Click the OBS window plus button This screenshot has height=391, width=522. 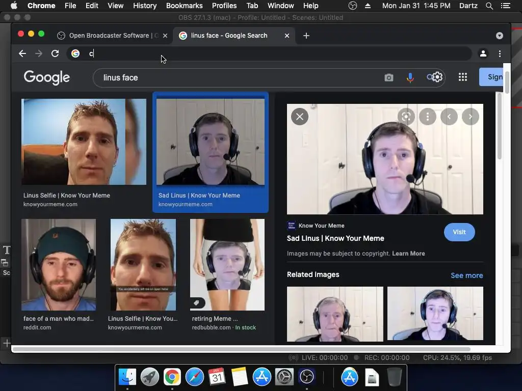pos(6,343)
